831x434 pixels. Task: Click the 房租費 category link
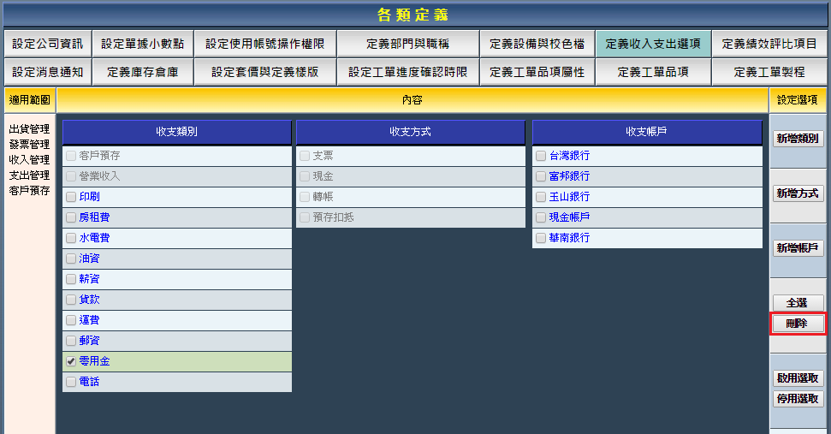point(94,217)
